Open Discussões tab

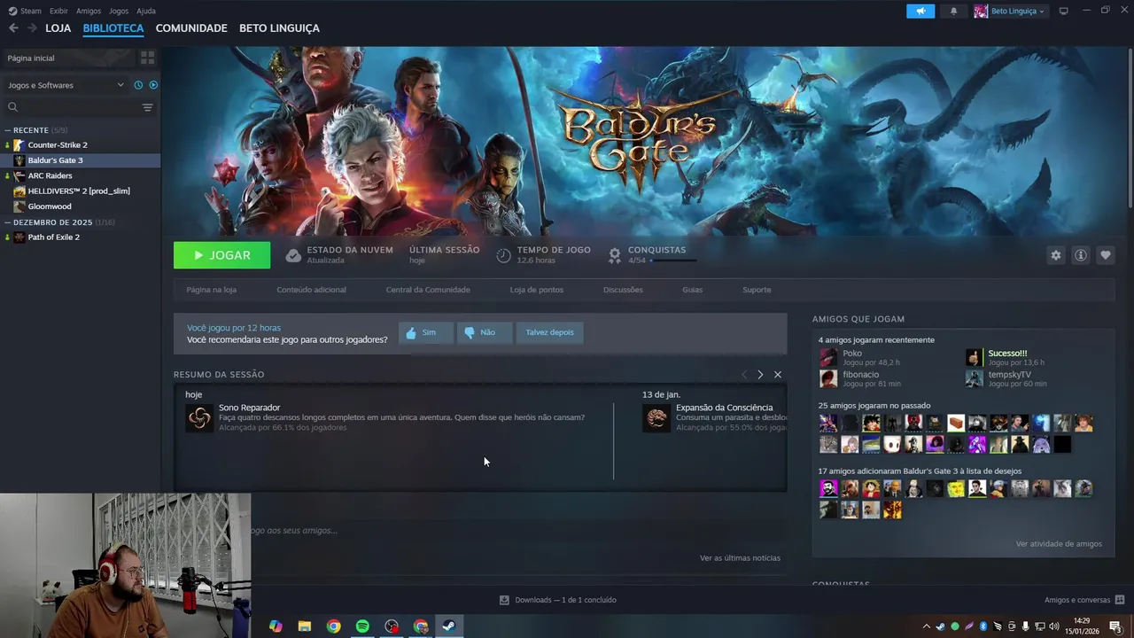[x=623, y=290]
